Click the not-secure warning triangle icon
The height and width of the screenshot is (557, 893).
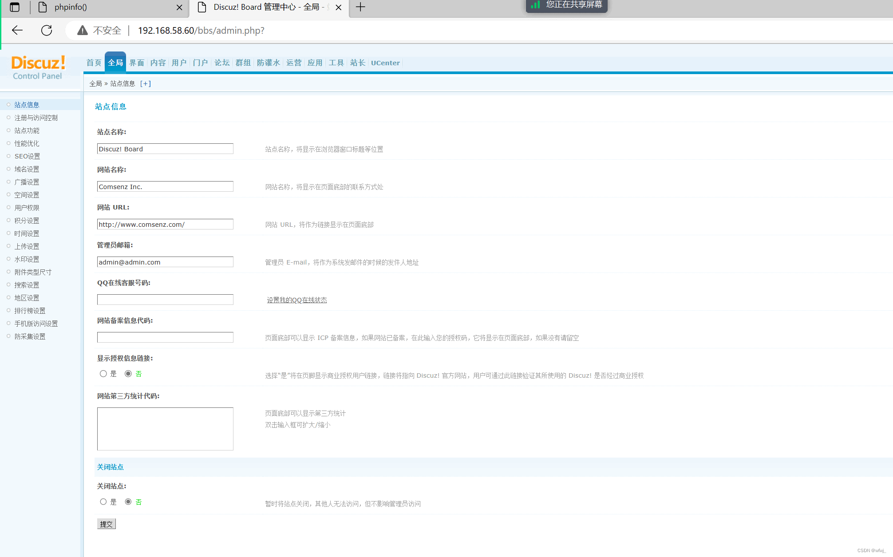pos(83,30)
